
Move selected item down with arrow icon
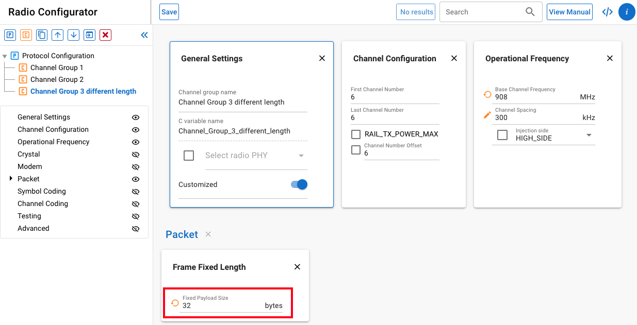tap(74, 35)
